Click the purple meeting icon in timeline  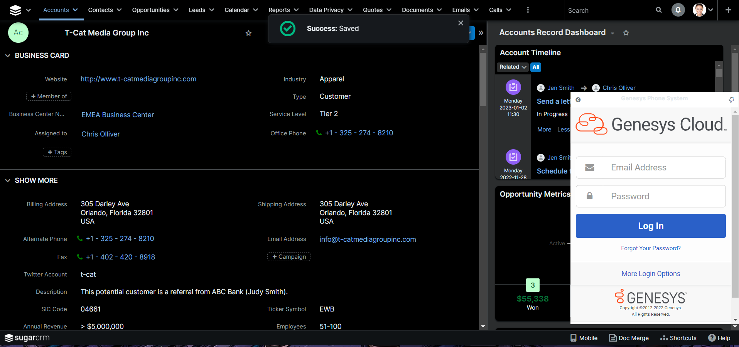click(513, 87)
